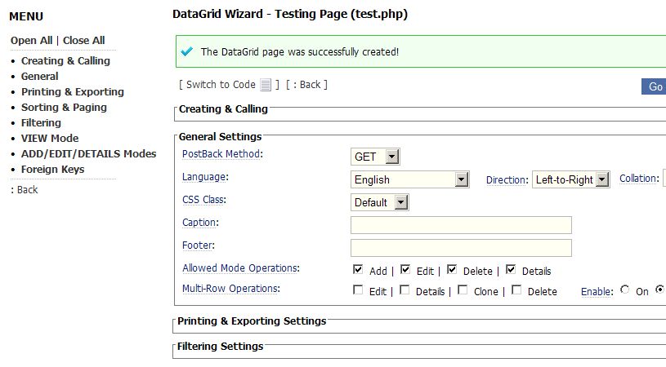666x367 pixels.
Task: Select the Enable On radio button
Action: coord(624,290)
